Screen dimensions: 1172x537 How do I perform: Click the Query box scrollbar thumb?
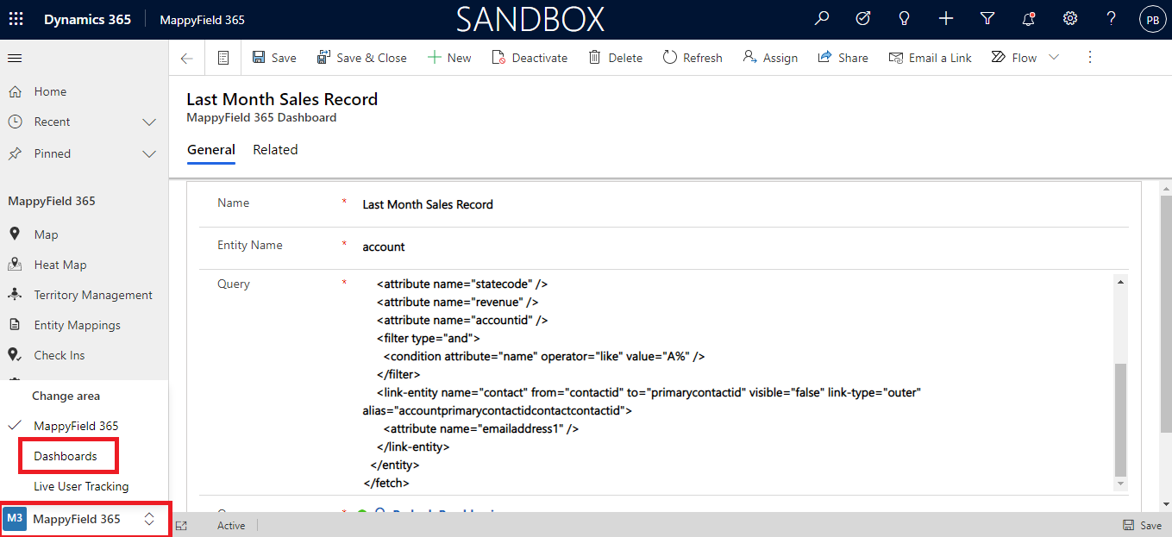pos(1120,420)
